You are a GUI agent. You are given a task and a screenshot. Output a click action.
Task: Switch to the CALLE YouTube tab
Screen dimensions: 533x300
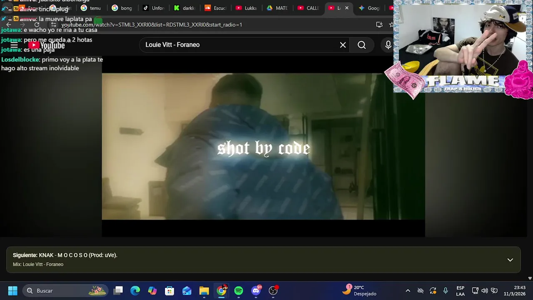coord(308,8)
